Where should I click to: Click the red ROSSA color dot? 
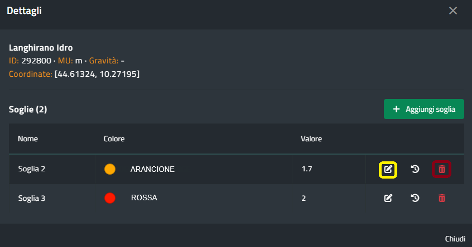click(x=110, y=197)
